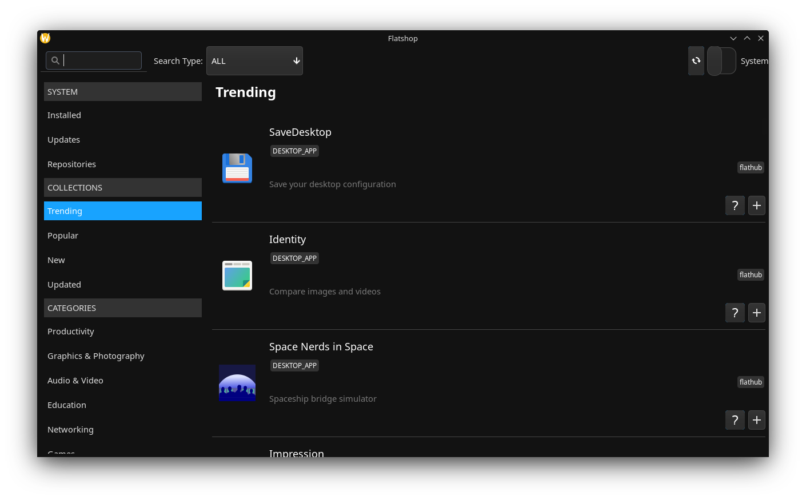Open SaveDesktop via its floppy disk icon

coord(237,168)
